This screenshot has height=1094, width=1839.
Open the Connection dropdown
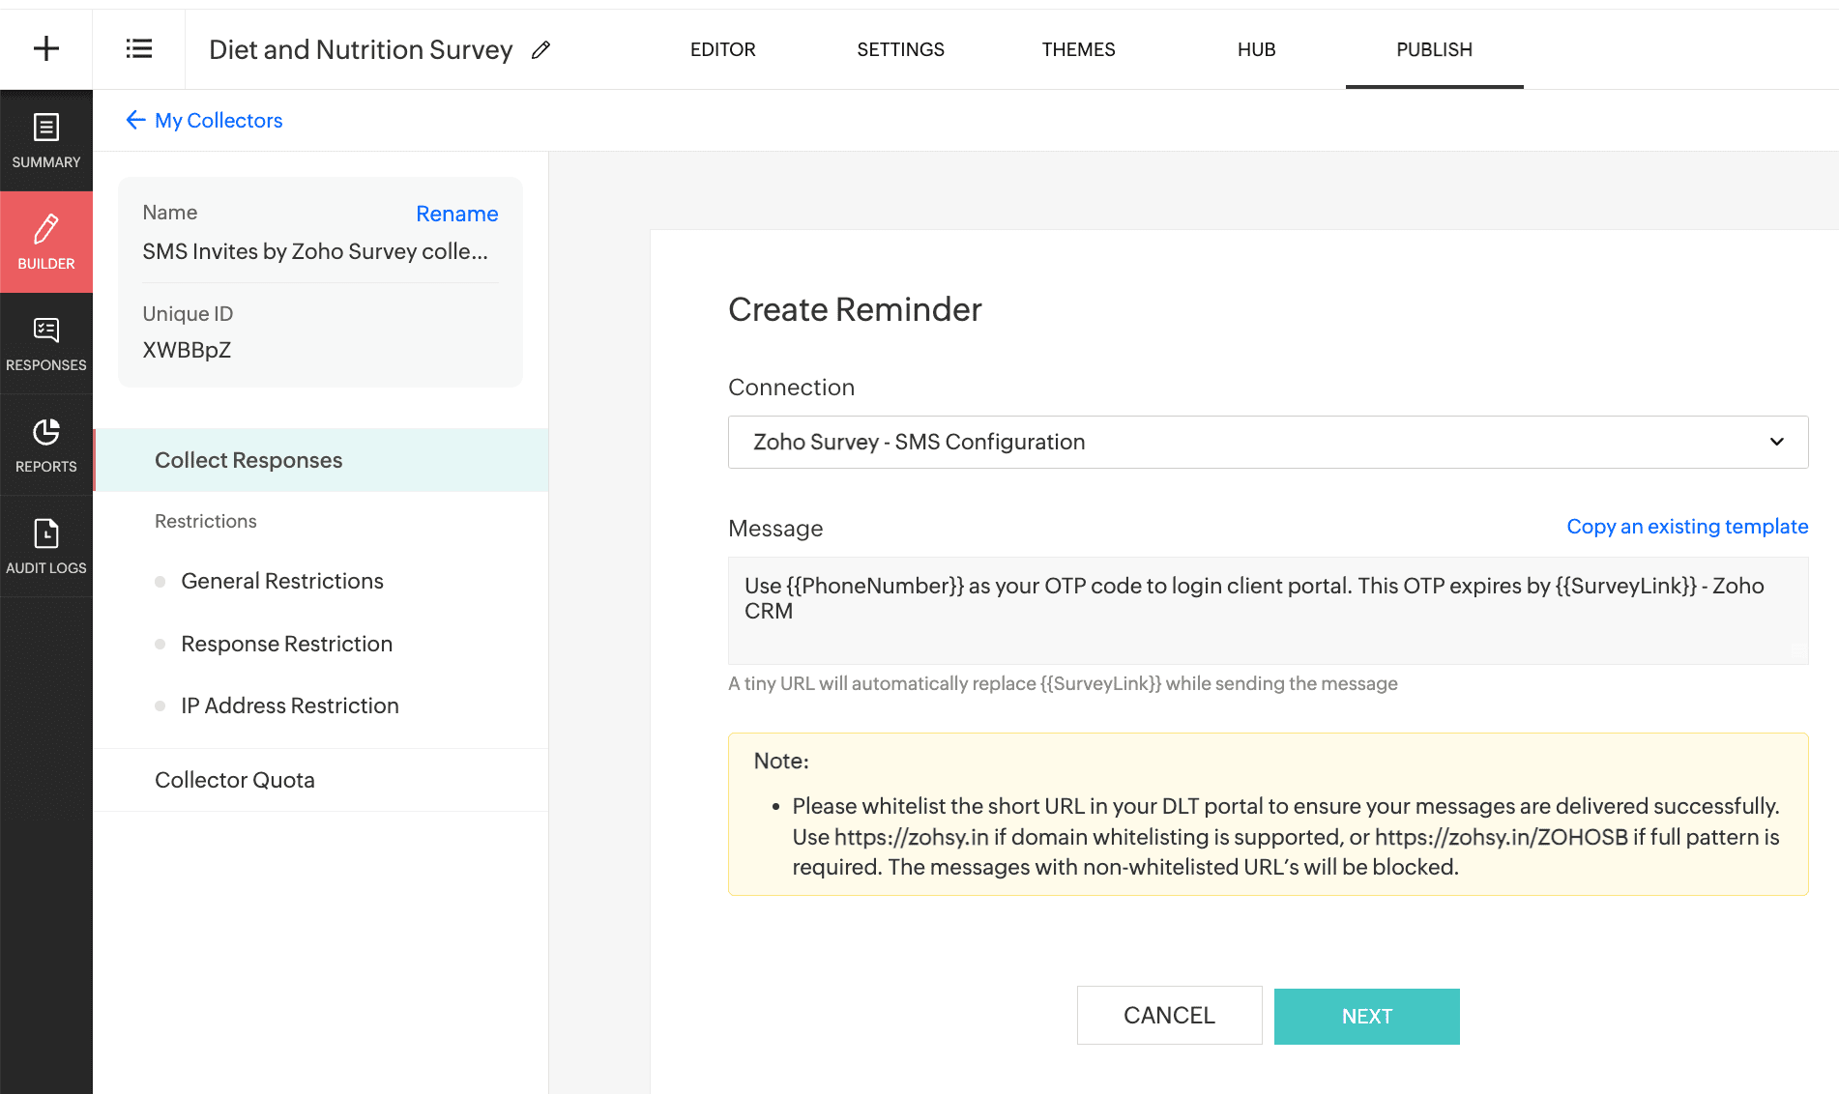pyautogui.click(x=1268, y=442)
